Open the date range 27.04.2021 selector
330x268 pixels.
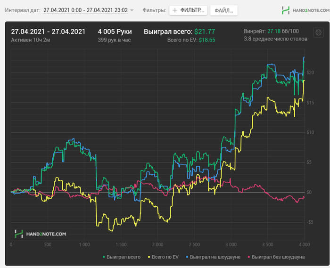coord(85,10)
